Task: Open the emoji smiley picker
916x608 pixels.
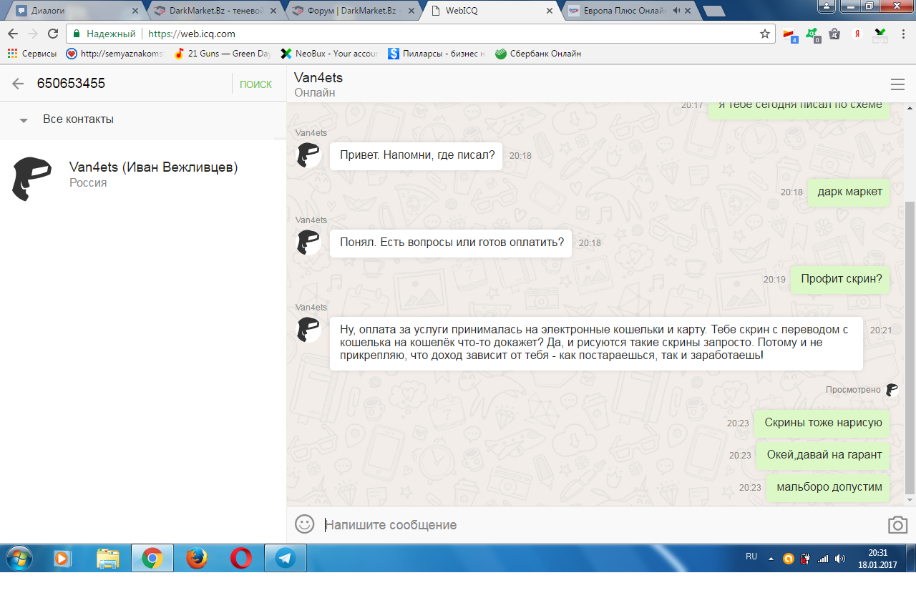Action: click(305, 524)
